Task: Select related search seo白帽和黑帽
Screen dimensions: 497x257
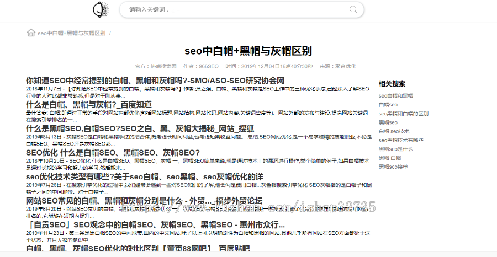Action: tap(395, 96)
